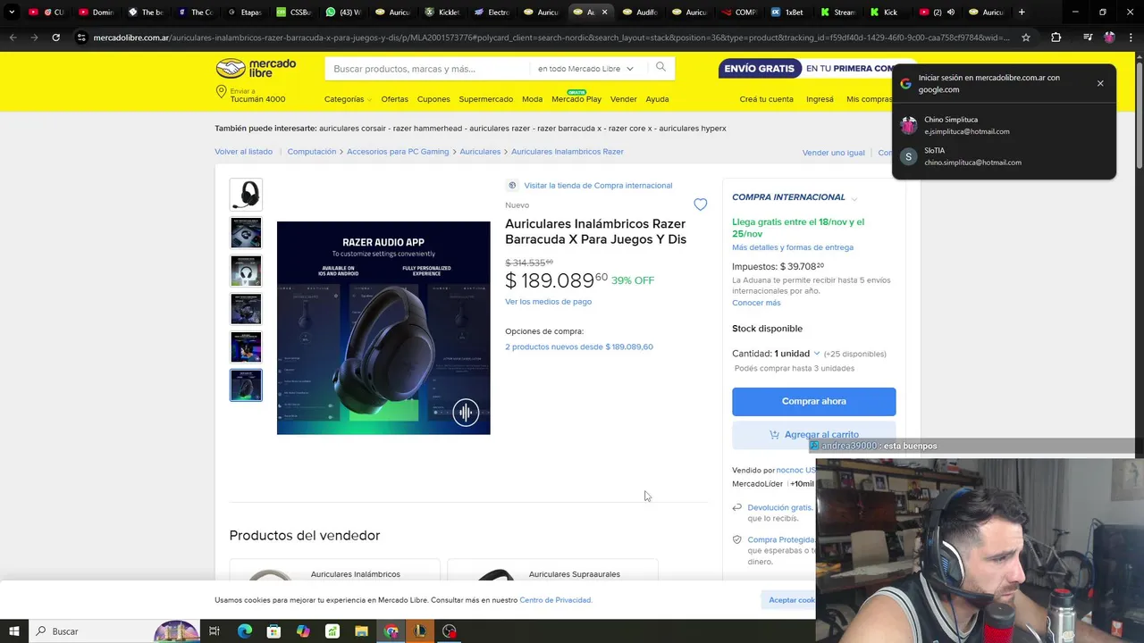Click Agregar al carrito button
This screenshot has width=1144, height=643.
(813, 434)
